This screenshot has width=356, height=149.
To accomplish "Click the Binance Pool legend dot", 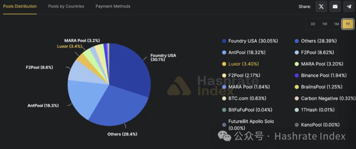I will tap(297, 76).
